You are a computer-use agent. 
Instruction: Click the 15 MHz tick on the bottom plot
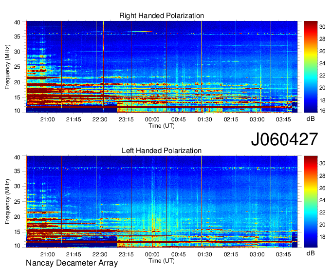point(18,232)
